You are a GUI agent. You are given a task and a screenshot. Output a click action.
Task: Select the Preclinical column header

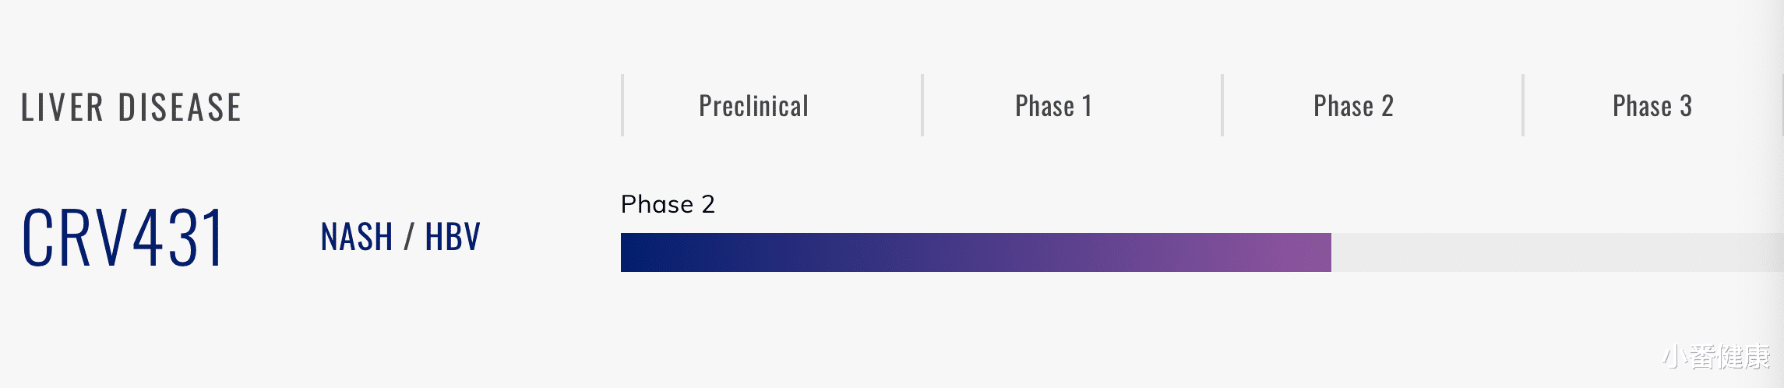[x=753, y=106]
